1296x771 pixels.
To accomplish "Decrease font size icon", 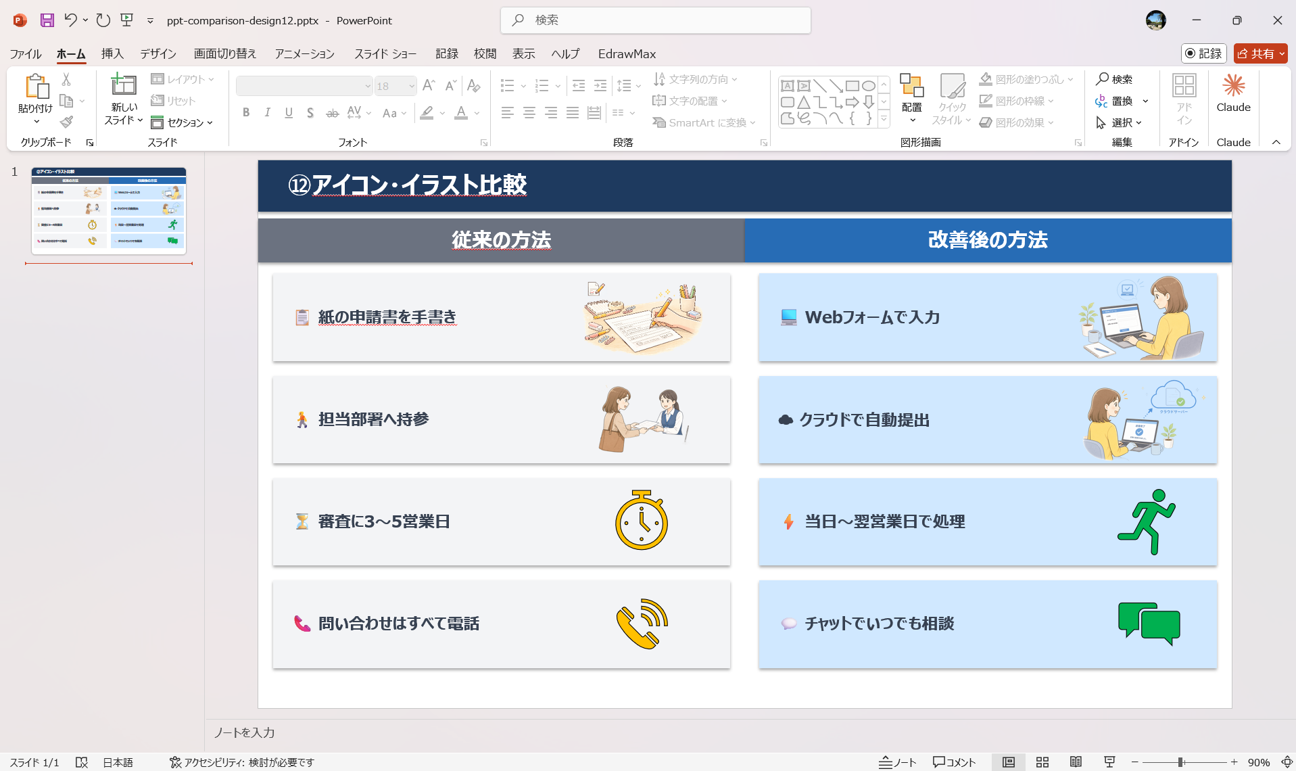I will click(450, 86).
